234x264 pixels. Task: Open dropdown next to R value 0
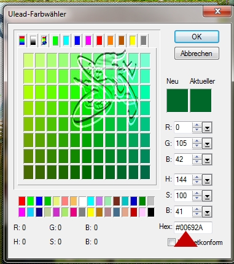pyautogui.click(x=207, y=127)
